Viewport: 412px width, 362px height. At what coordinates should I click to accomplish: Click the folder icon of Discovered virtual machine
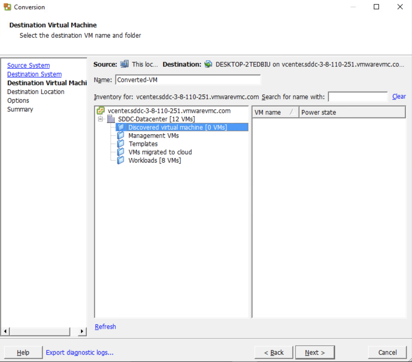[x=121, y=127]
